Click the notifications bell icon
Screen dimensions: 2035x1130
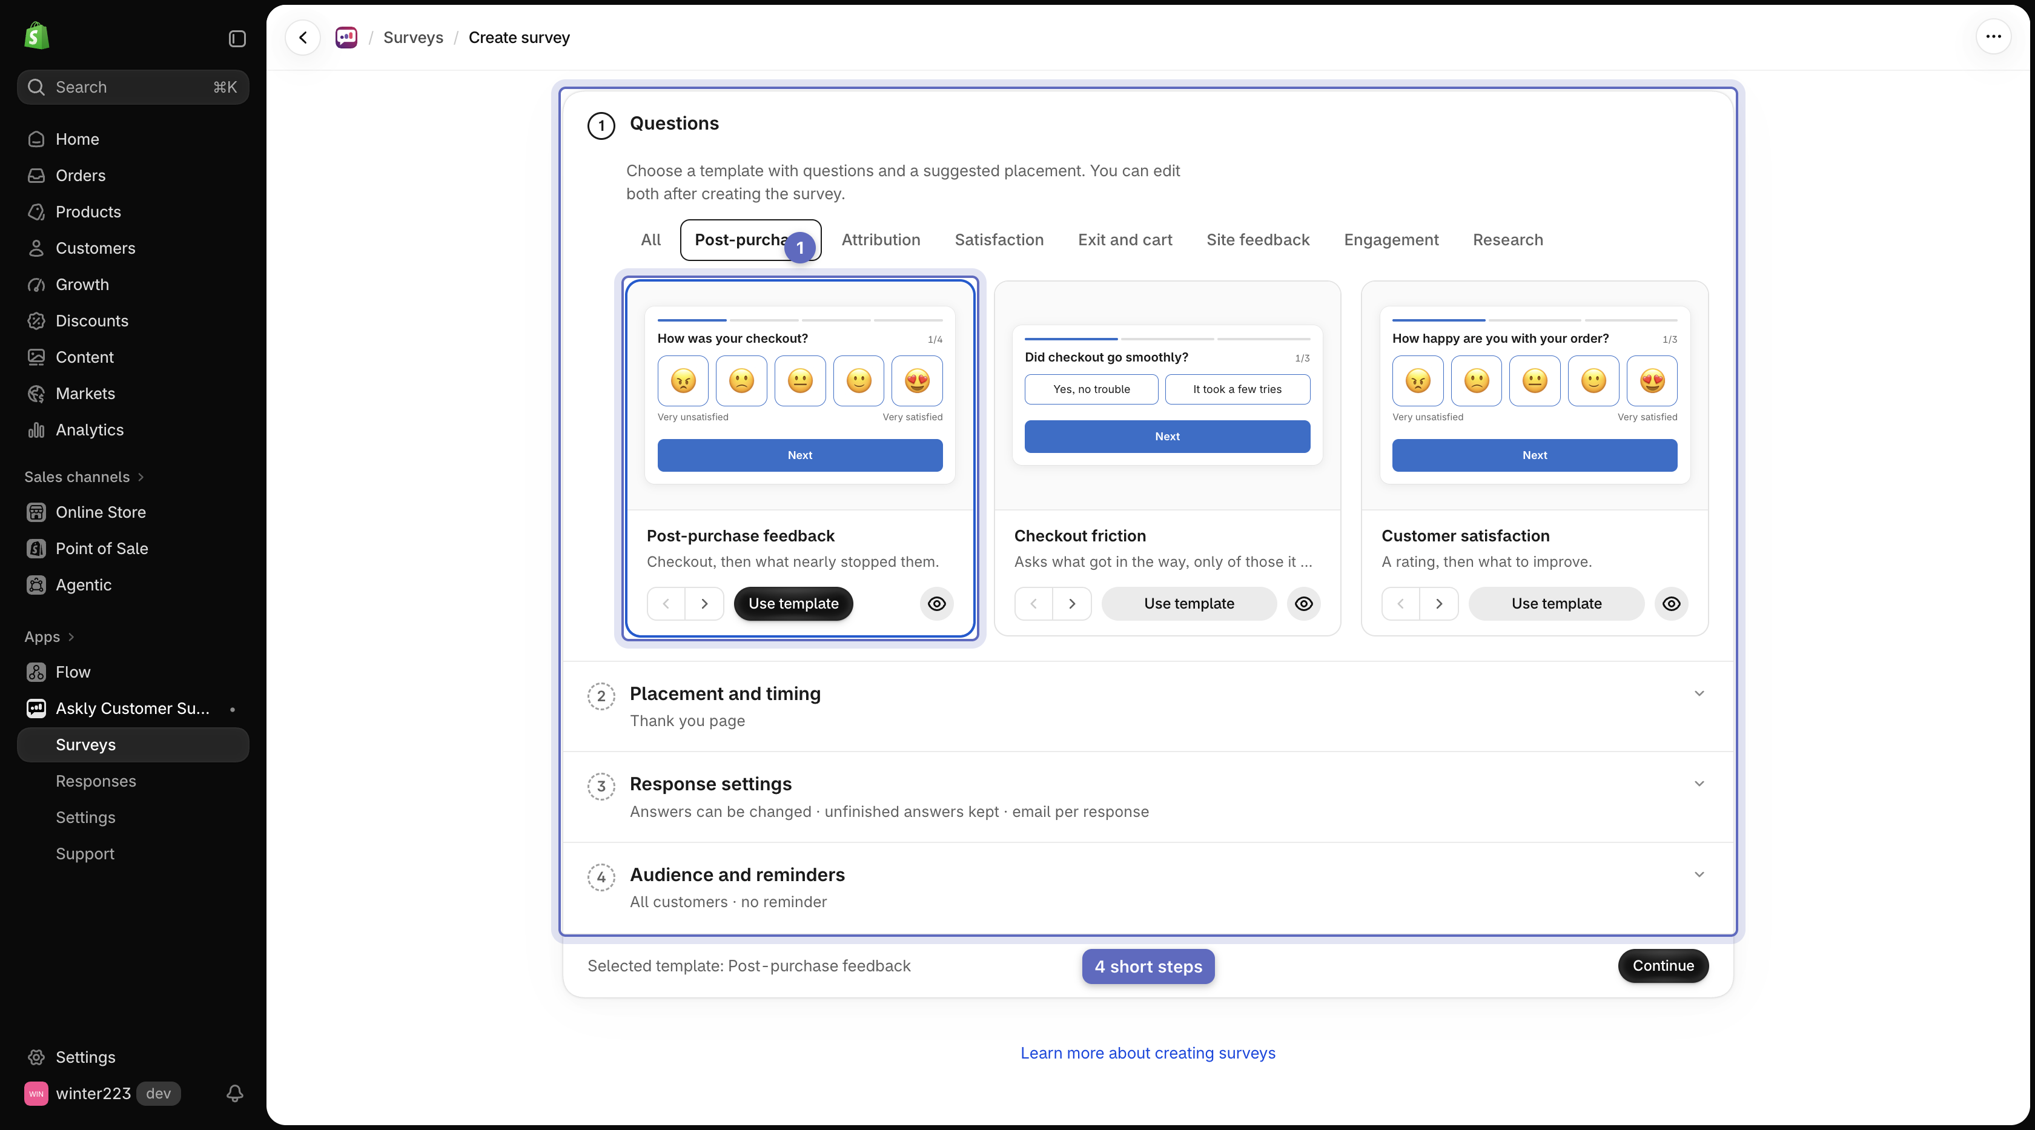coord(234,1093)
